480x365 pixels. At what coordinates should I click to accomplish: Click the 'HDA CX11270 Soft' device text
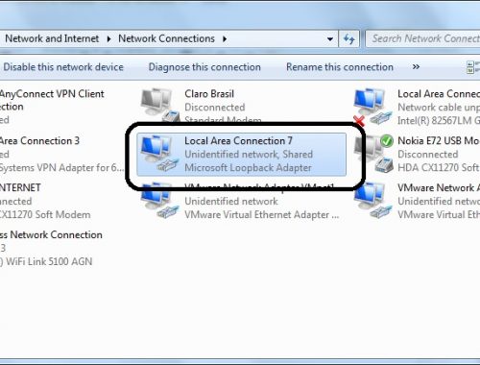(x=439, y=167)
